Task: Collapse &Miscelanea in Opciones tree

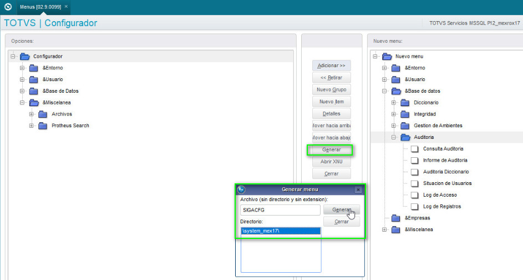Action: click(22, 103)
